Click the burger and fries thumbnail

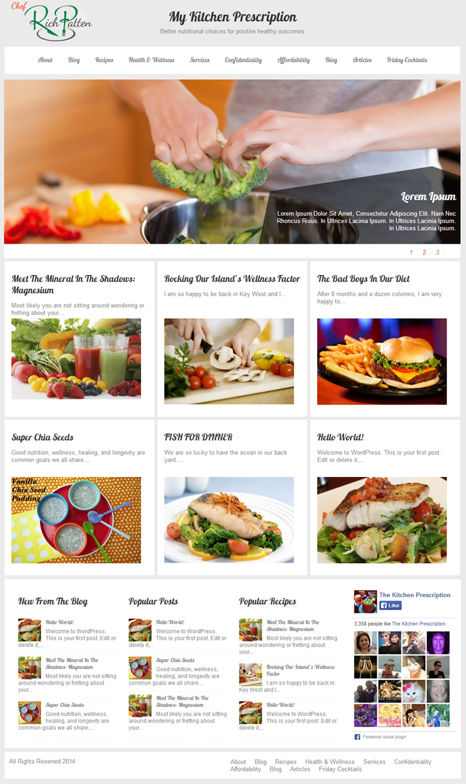click(x=382, y=361)
